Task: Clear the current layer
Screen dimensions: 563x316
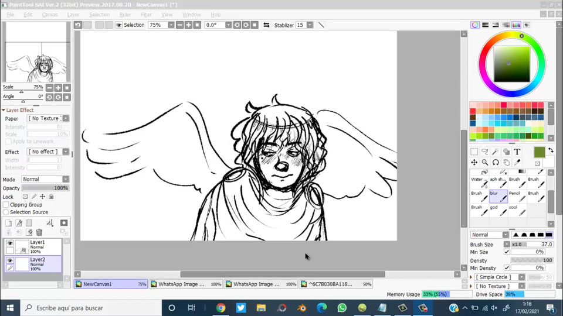Action: pyautogui.click(x=29, y=232)
